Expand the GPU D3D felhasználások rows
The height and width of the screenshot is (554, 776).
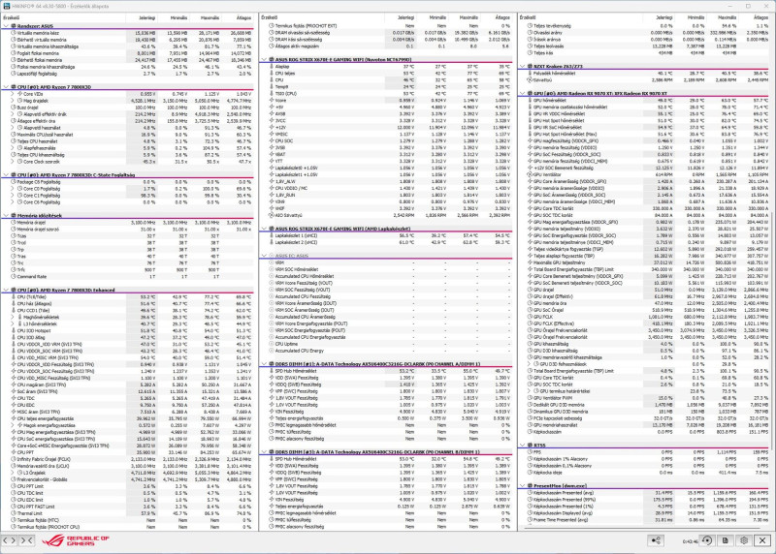529,364
